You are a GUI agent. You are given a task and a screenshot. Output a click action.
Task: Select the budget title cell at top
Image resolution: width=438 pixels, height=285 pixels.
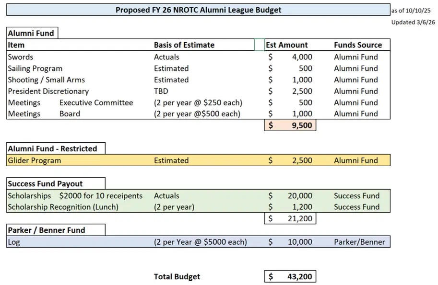[198, 10]
